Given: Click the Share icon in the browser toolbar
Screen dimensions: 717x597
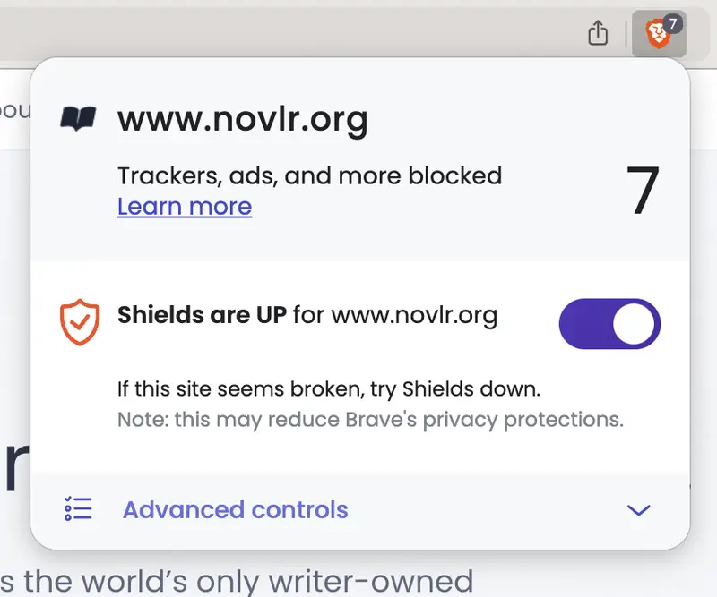Looking at the screenshot, I should tap(598, 34).
